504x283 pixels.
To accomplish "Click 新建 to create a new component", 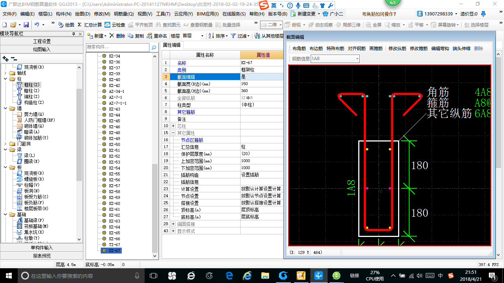I will pos(96,36).
